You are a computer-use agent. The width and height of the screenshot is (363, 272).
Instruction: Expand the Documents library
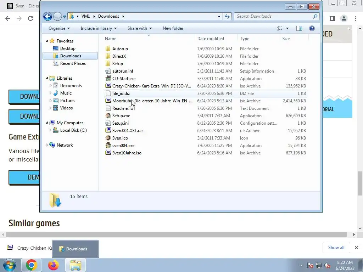tap(50, 86)
